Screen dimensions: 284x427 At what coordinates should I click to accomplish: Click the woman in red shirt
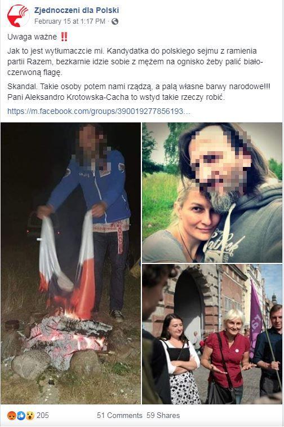[x=226, y=355]
